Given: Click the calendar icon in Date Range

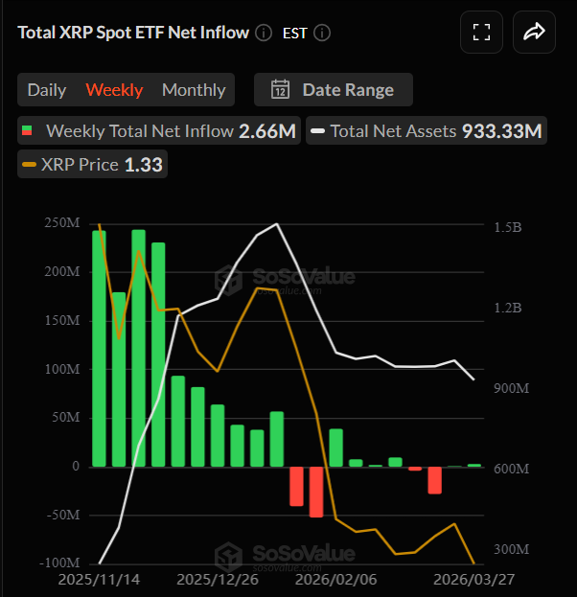Looking at the screenshot, I should pyautogui.click(x=280, y=90).
